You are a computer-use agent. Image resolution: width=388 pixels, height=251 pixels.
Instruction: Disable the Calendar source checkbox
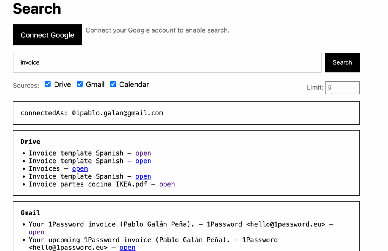point(113,84)
